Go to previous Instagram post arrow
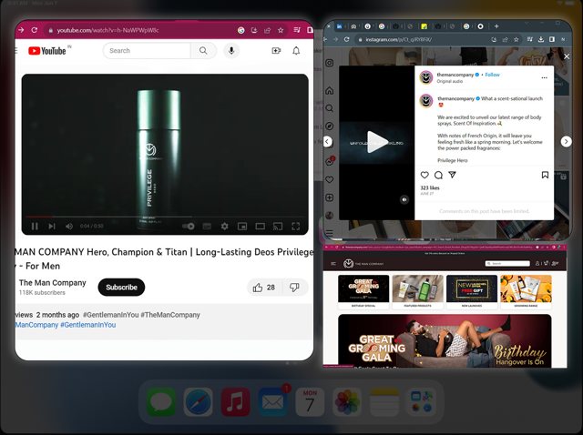Image resolution: width=583 pixels, height=435 pixels. [328, 142]
